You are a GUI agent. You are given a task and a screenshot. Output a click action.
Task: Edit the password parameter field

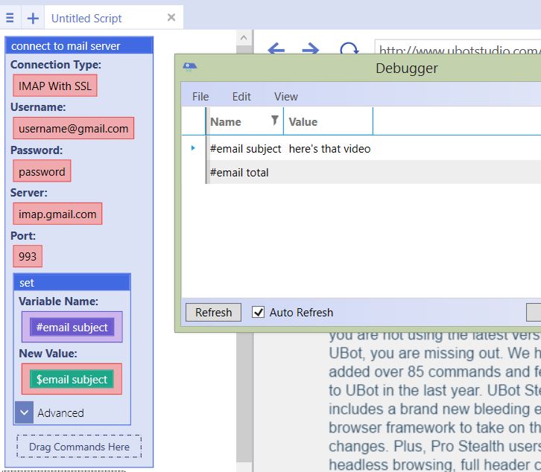coord(42,171)
